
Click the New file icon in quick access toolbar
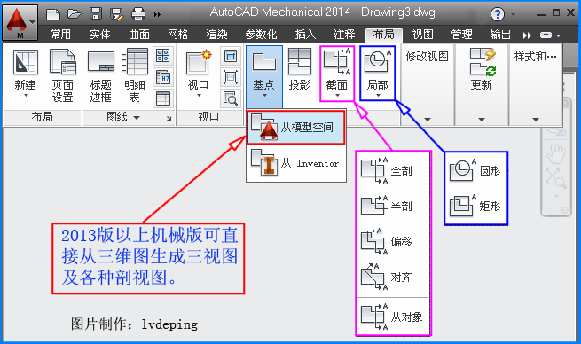point(53,14)
